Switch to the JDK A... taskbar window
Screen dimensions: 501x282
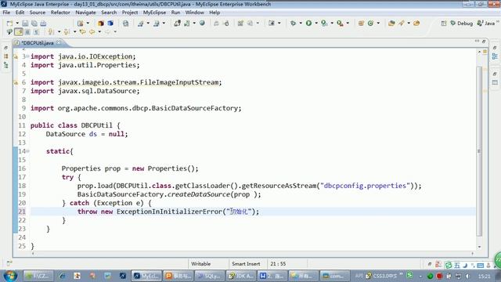tap(241, 276)
